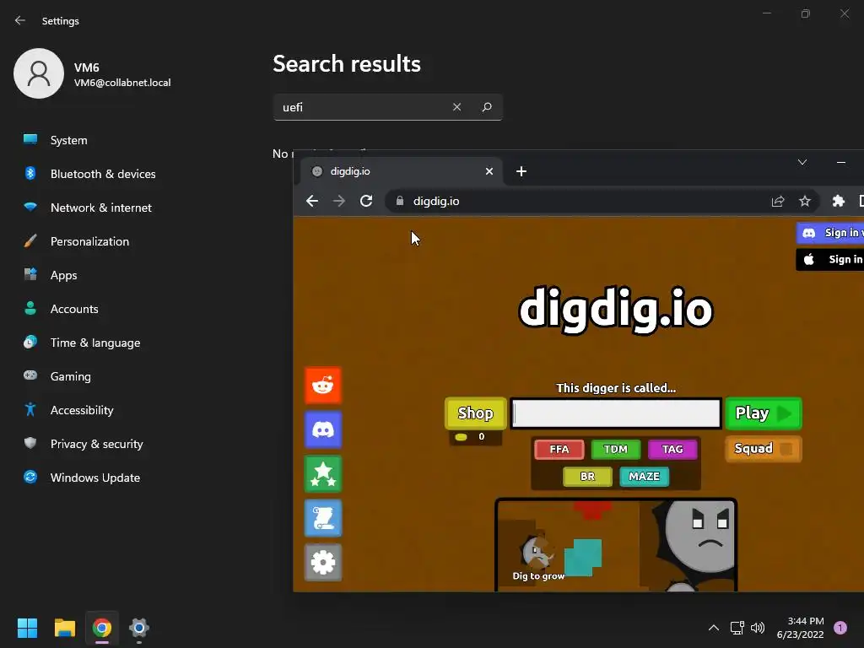Focus the Chrome address bar digdig.io

[601, 201]
